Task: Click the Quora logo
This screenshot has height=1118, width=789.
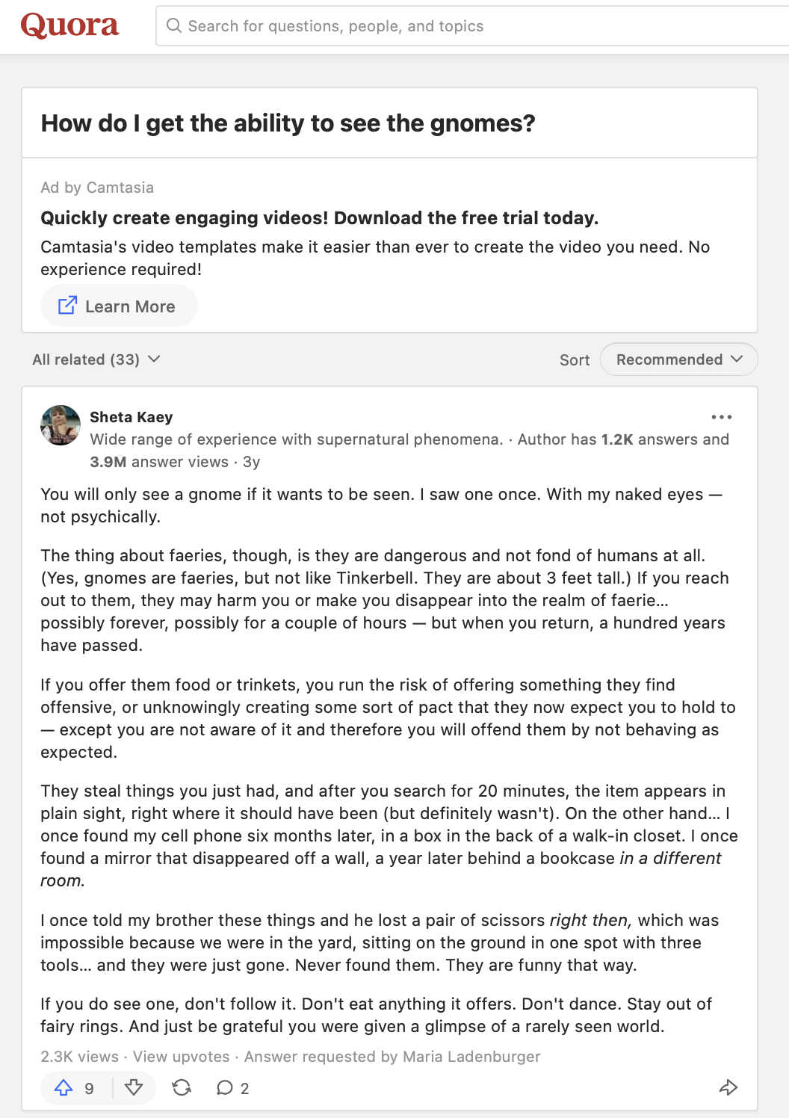Action: (x=69, y=25)
